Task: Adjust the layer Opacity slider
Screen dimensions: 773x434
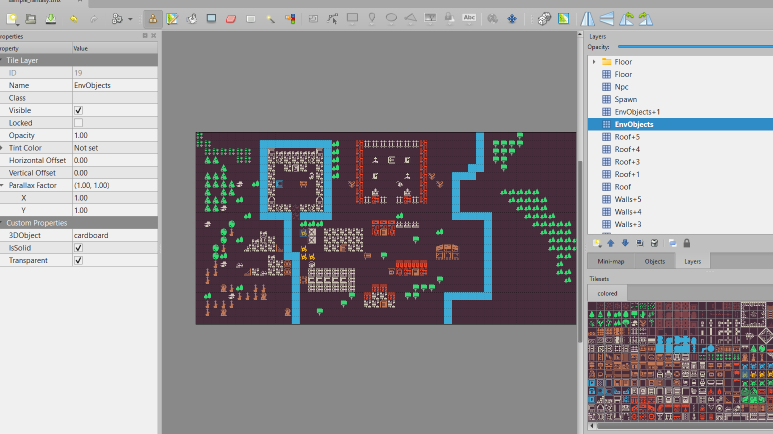Action: (x=695, y=47)
